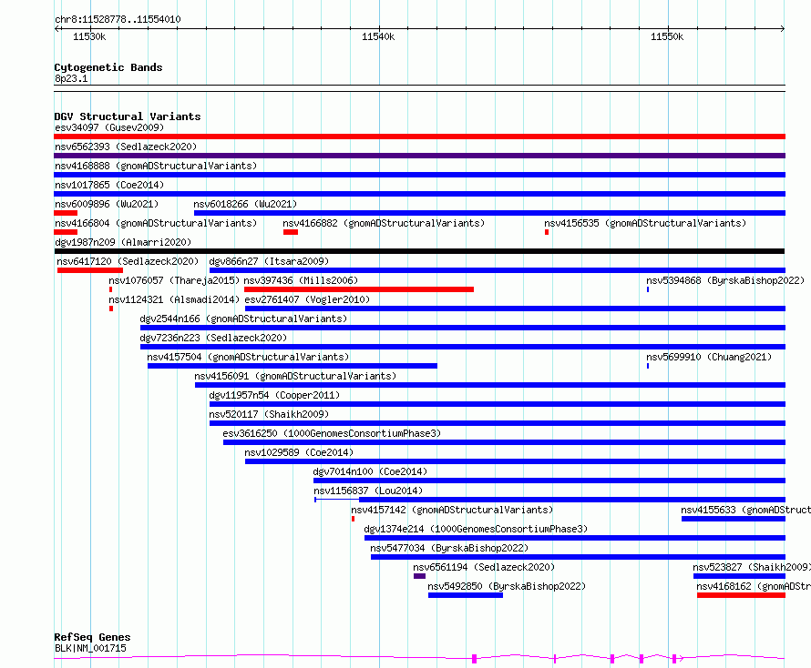This screenshot has width=811, height=668.
Task: Open the BLK|NM_001715 gene label
Action: [90, 648]
